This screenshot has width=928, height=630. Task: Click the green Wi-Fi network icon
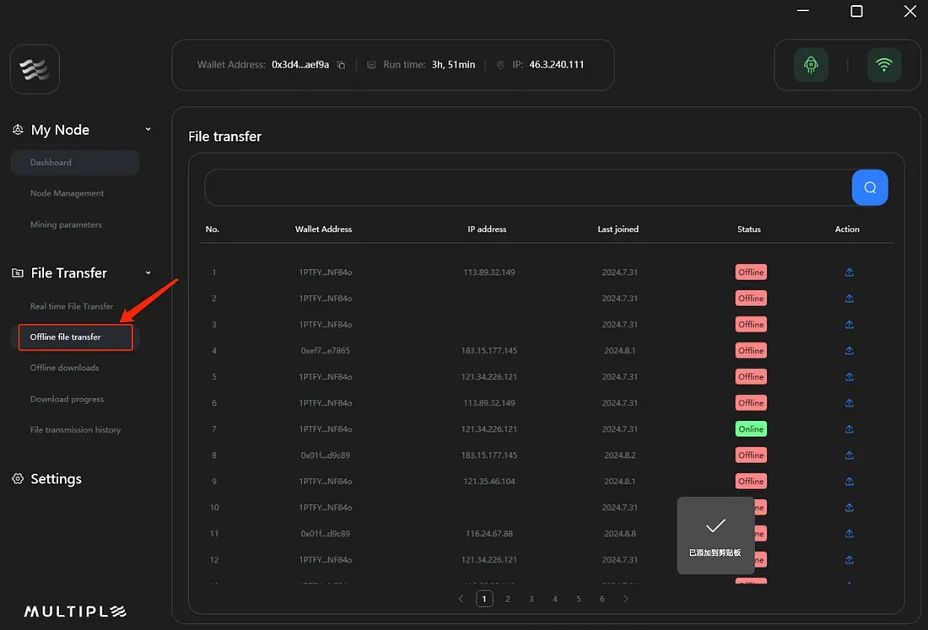pos(884,65)
